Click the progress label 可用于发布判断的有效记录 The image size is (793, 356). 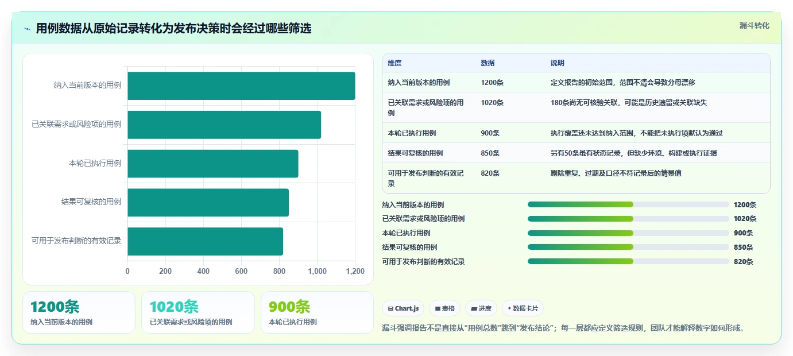click(423, 262)
